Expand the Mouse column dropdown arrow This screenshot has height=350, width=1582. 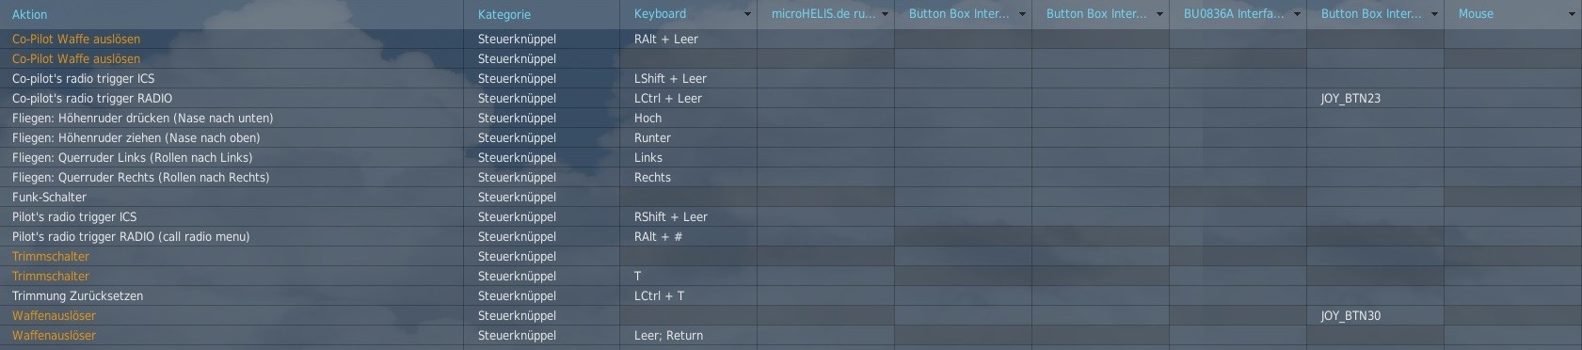1573,14
